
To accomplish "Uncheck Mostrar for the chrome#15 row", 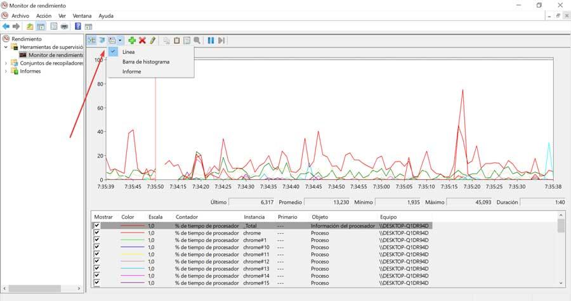I will click(x=97, y=282).
